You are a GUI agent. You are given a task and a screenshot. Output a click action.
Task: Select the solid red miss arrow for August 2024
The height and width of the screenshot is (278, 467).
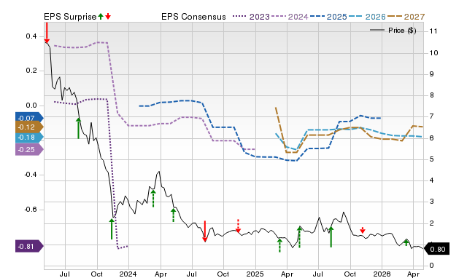pos(204,231)
